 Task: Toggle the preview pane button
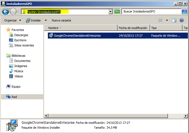[174, 20]
